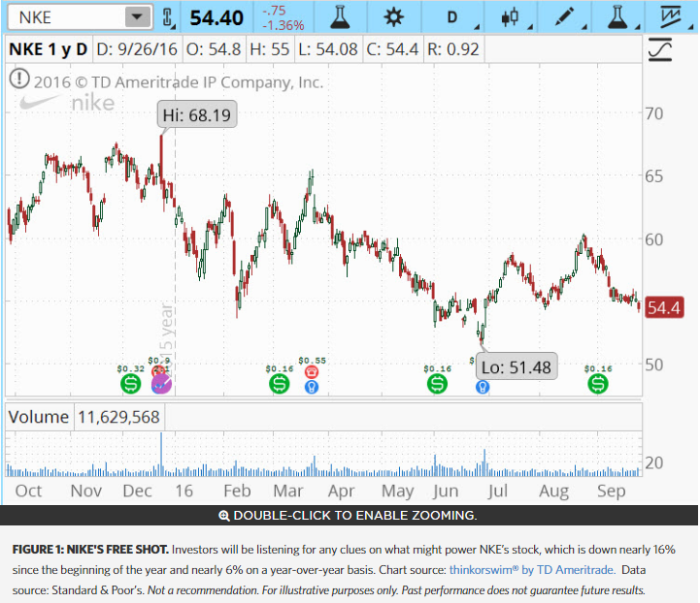This screenshot has width=700, height=603.
Task: Click the $0.32 dividend marker
Action: [x=130, y=384]
